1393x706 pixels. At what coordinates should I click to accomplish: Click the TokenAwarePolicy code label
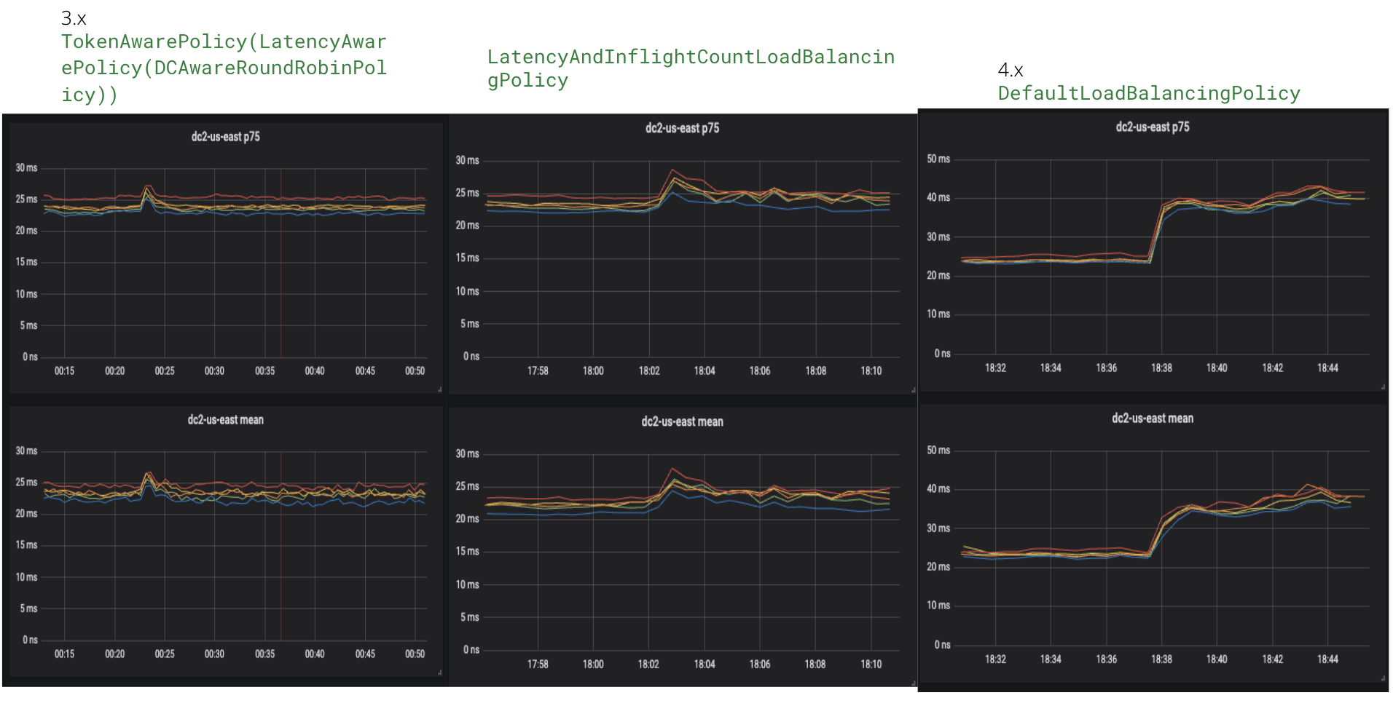tap(226, 67)
